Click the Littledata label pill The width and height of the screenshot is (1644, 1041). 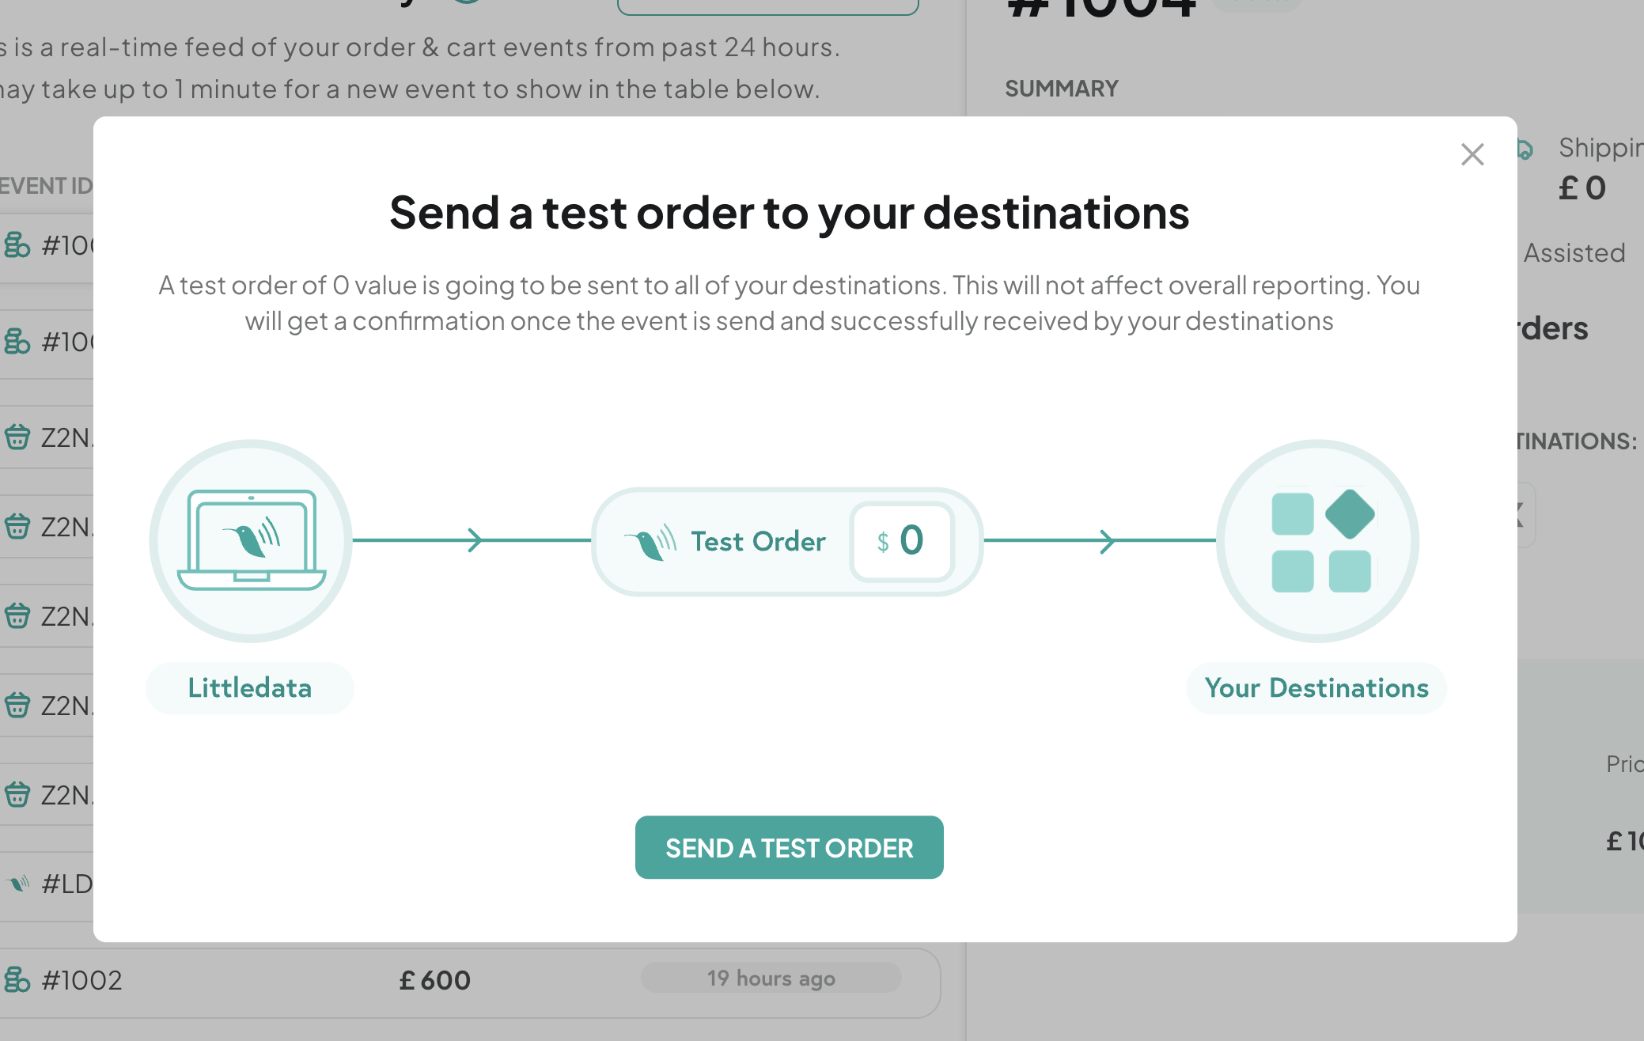tap(250, 687)
